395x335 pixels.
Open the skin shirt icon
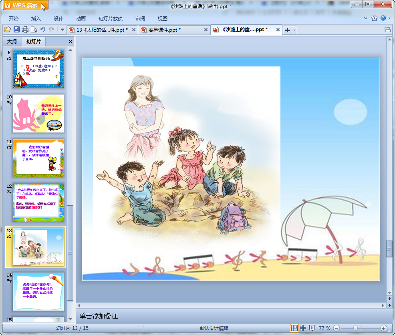374,18
